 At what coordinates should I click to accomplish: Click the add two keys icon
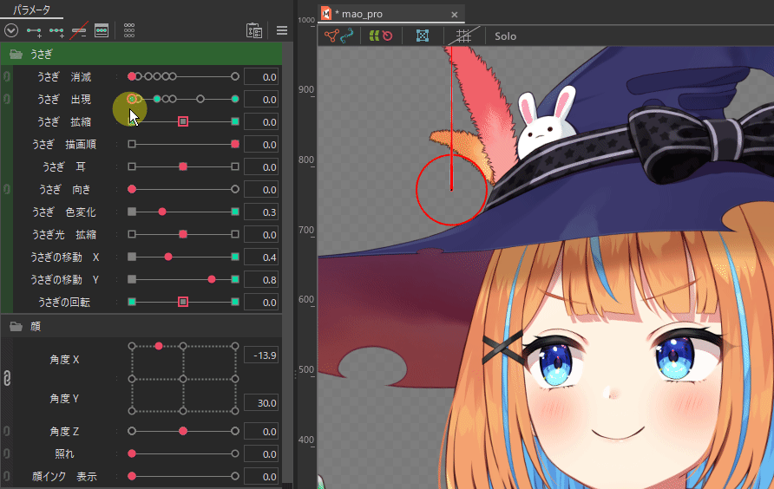click(34, 31)
